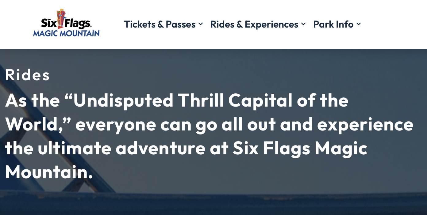Viewport: 427px width, 215px height.
Task: Open the Tickets & Passes menu
Action: [160, 24]
